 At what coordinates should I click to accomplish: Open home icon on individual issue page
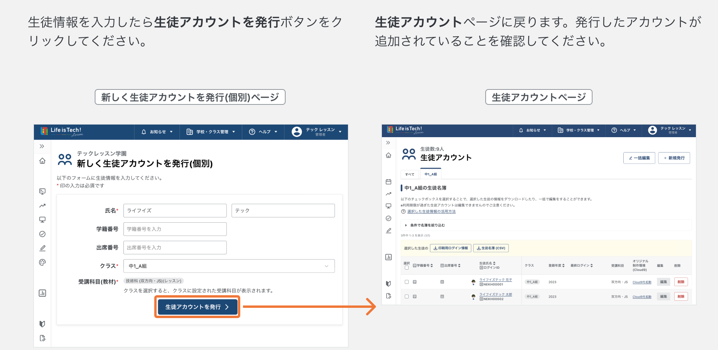point(42,161)
